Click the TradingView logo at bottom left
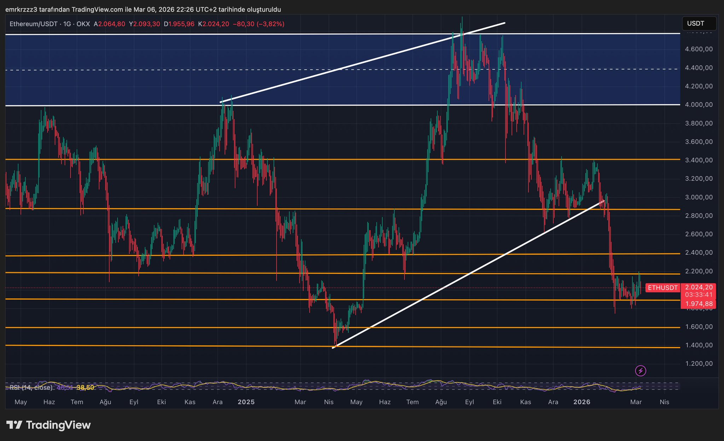Viewport: 724px width, 441px height. (x=48, y=425)
